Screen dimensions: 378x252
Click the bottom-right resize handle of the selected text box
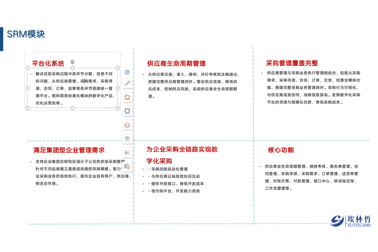pos(118,108)
